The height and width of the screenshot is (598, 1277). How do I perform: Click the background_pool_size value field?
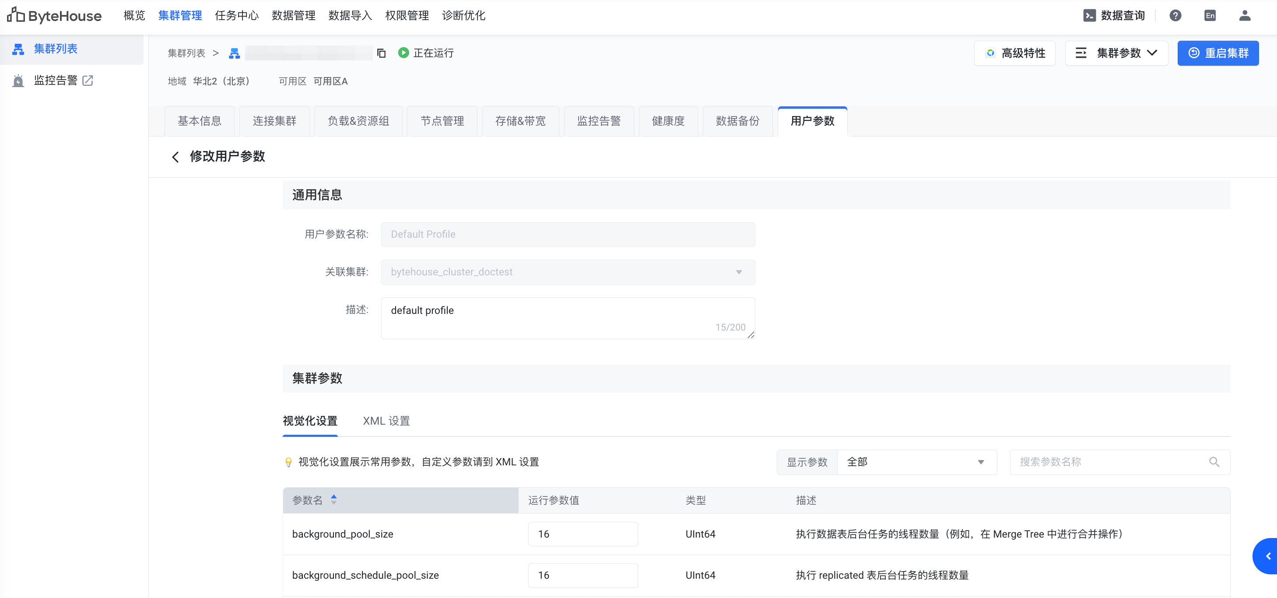[582, 534]
